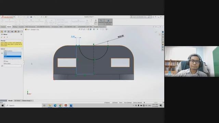Click the 5.00 dimension value

point(73,37)
